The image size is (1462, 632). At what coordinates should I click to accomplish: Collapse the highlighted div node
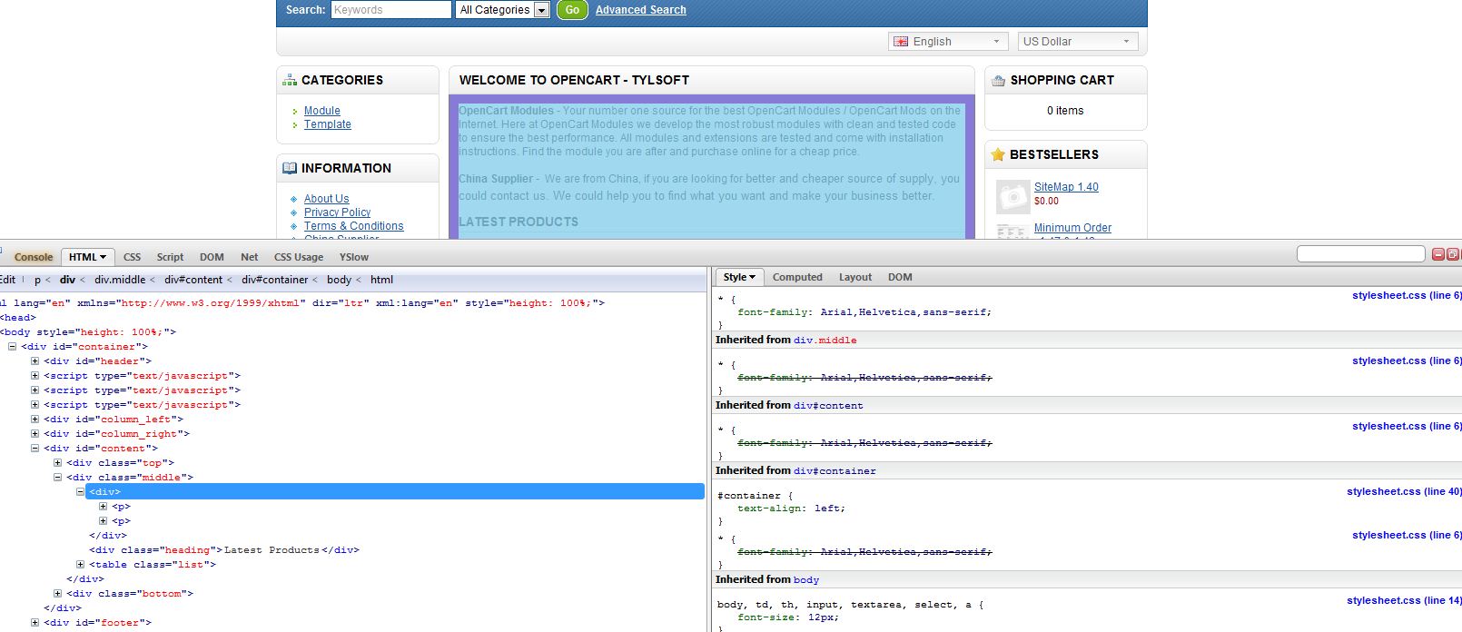[x=80, y=492]
